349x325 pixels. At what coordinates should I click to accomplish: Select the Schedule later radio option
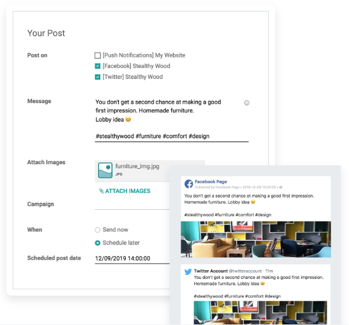point(97,243)
